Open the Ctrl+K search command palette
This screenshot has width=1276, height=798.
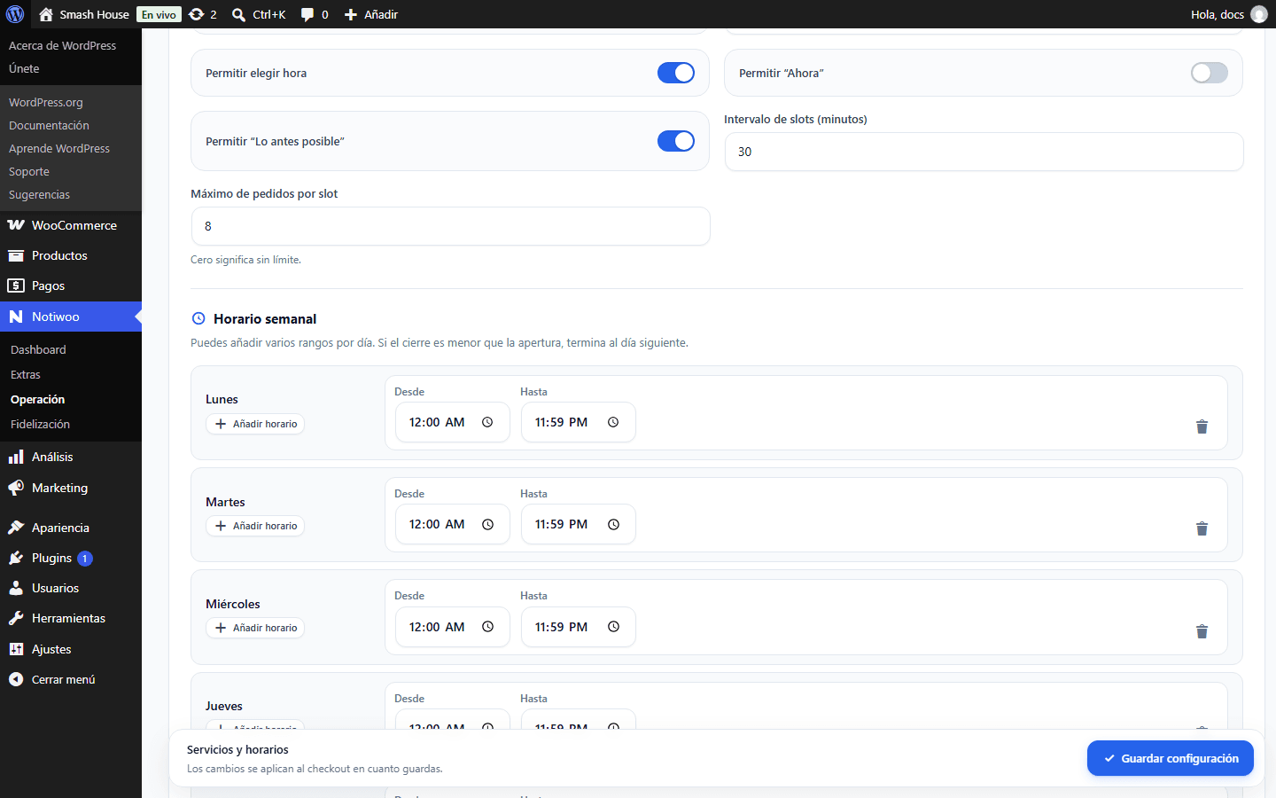[259, 14]
